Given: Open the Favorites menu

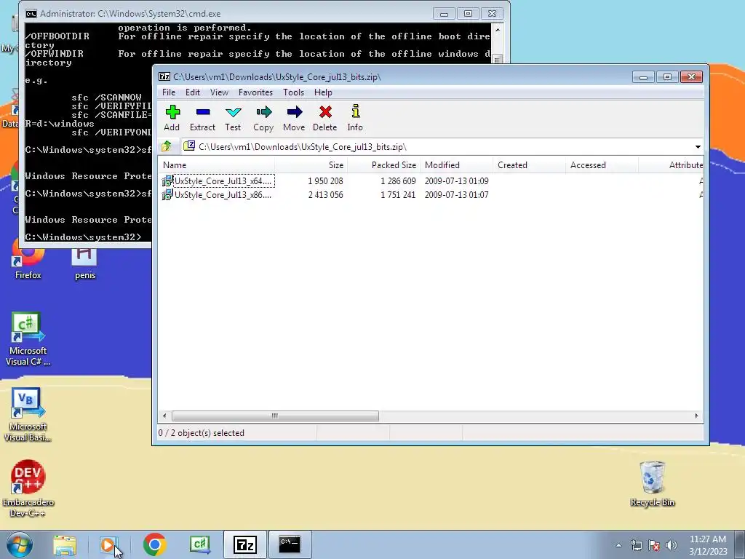Looking at the screenshot, I should coord(255,92).
